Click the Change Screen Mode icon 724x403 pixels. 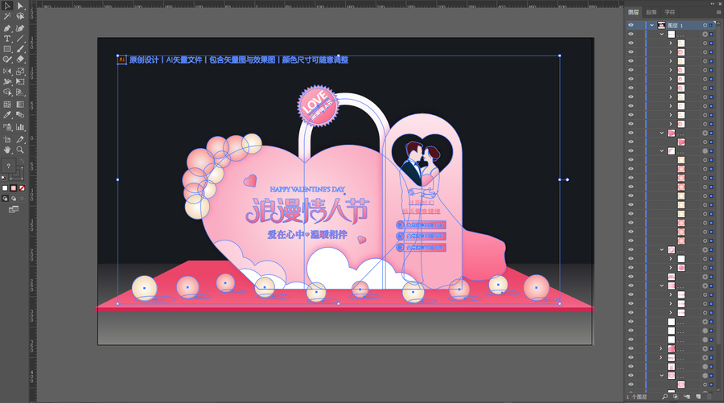click(x=14, y=210)
